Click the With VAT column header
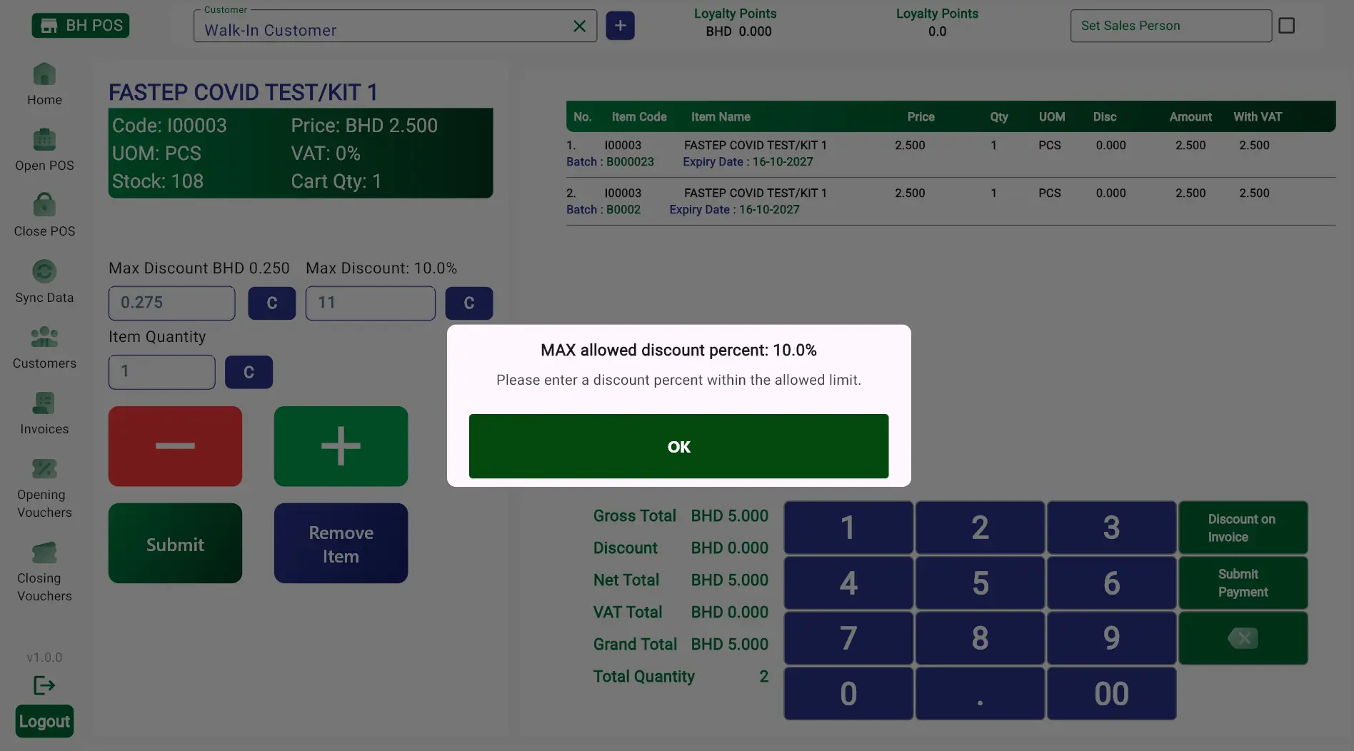The image size is (1354, 751). 1257,116
